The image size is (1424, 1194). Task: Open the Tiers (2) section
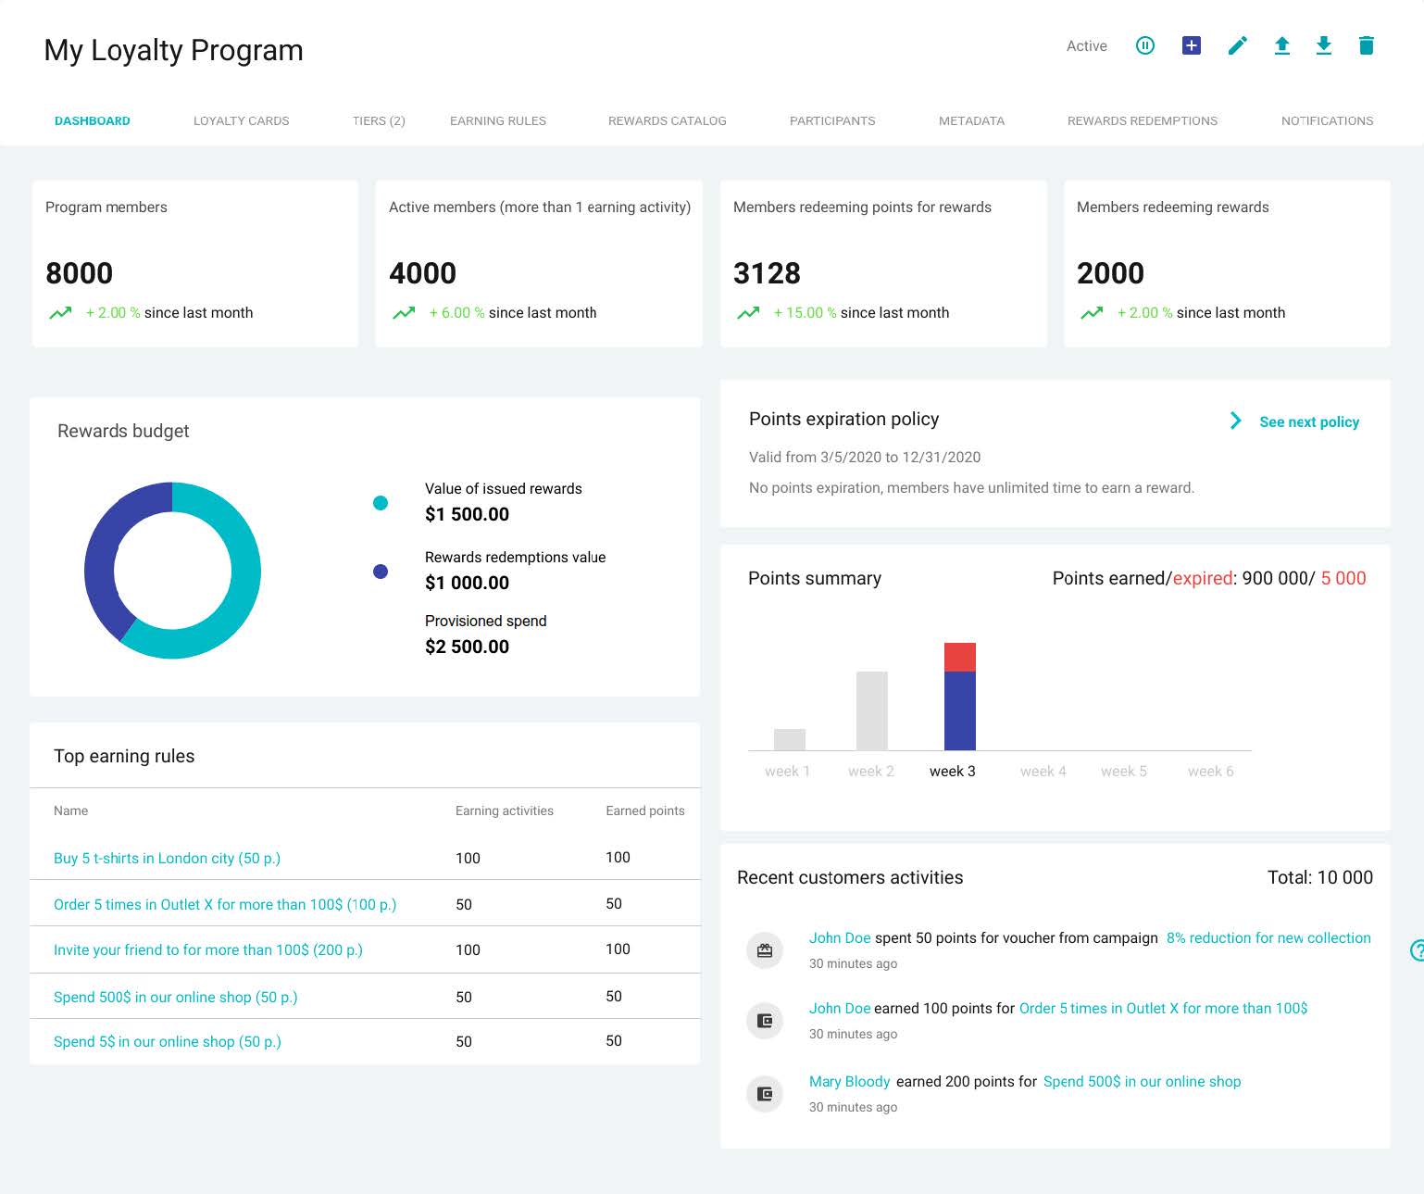pyautogui.click(x=379, y=120)
